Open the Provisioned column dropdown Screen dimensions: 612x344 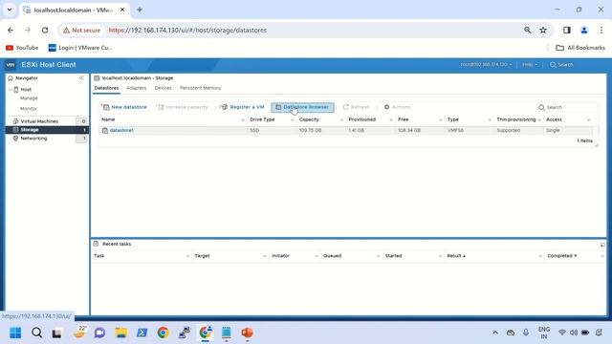391,119
